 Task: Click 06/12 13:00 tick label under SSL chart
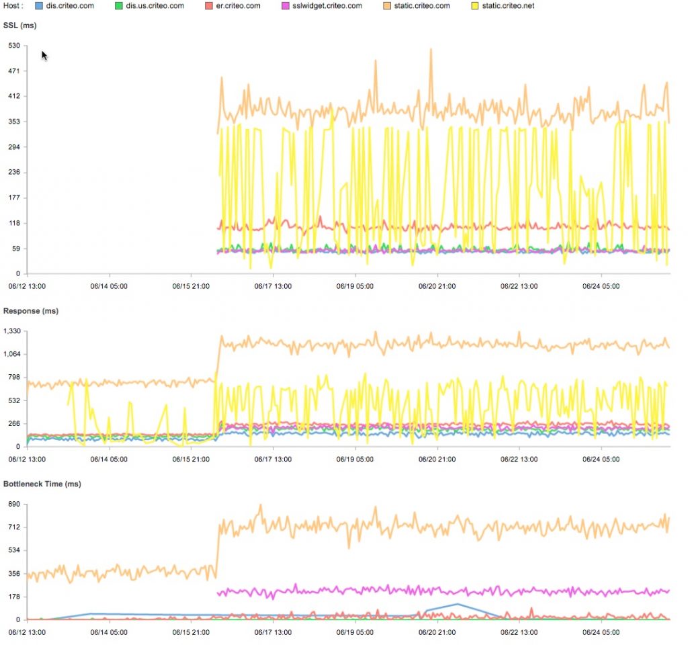(27, 286)
